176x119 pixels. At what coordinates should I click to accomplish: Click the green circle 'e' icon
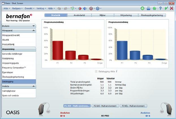pos(143,8)
